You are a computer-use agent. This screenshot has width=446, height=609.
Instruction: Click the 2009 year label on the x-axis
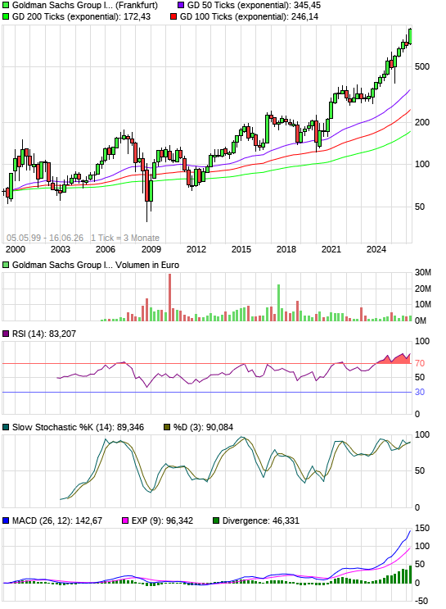(x=151, y=249)
